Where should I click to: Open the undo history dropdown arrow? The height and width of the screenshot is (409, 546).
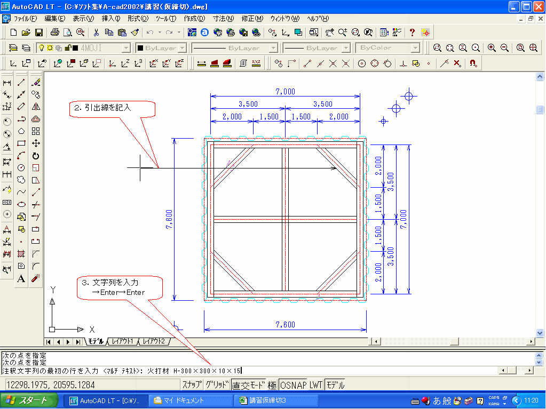tap(160, 33)
